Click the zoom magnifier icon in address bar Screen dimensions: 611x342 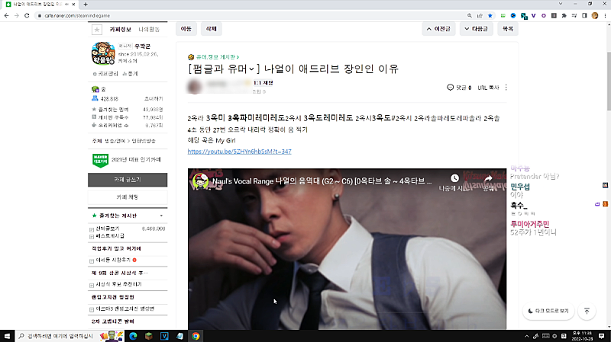[x=470, y=15]
